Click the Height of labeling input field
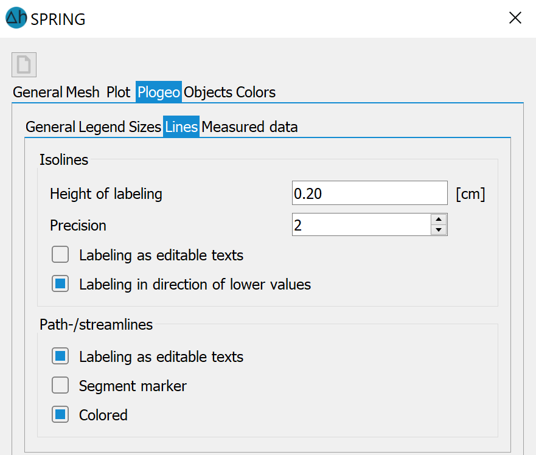536x455 pixels. (x=369, y=193)
